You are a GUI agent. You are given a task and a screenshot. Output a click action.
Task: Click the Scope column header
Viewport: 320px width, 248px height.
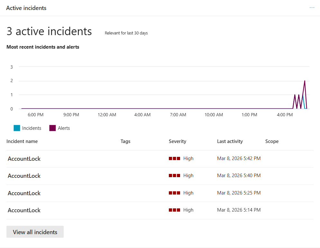272,141
